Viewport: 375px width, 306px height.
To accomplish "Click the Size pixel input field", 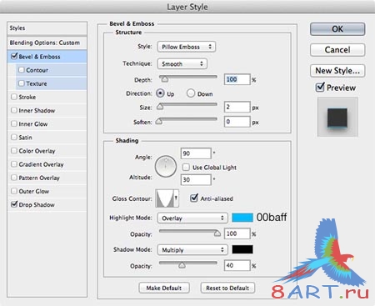I will (237, 107).
